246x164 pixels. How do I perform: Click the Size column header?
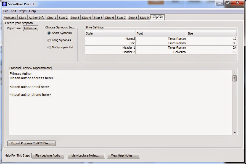tap(211, 33)
